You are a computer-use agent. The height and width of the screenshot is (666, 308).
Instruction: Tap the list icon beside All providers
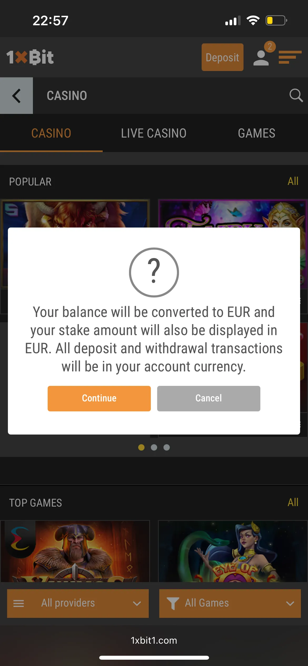pyautogui.click(x=18, y=603)
